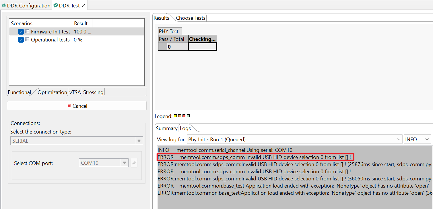Select the Stressing tab
The width and height of the screenshot is (433, 209).
click(x=93, y=92)
